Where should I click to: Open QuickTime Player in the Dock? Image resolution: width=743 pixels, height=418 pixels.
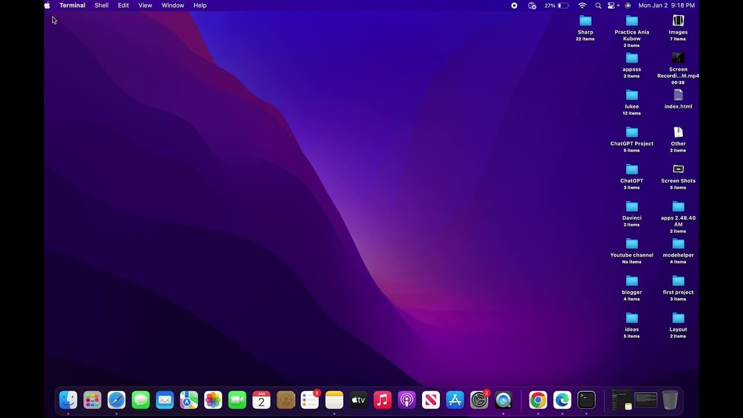click(503, 400)
